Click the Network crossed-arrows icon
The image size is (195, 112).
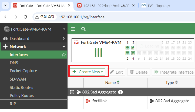[x=5, y=47]
